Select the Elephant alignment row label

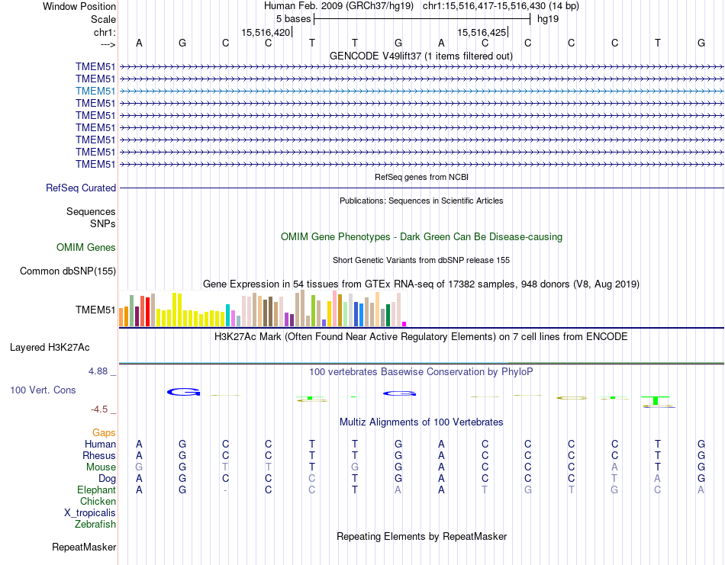coord(97,490)
